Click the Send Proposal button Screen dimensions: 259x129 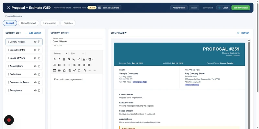pyautogui.click(x=241, y=7)
